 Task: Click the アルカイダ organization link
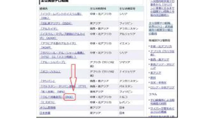click(49, 29)
